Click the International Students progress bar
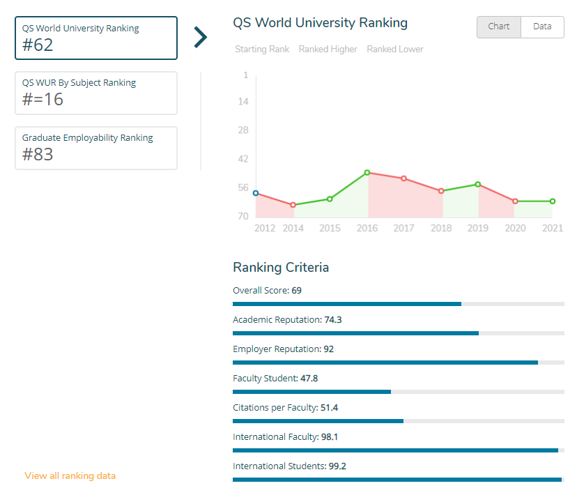577x495 pixels. [399, 480]
